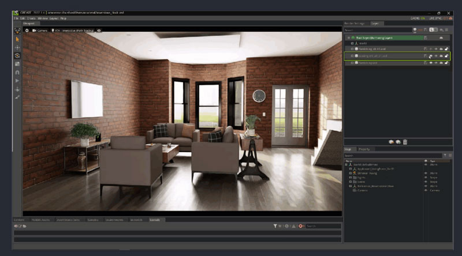Image resolution: width=462 pixels, height=256 pixels.
Task: Click the delete layer trash icon
Action: point(405,141)
